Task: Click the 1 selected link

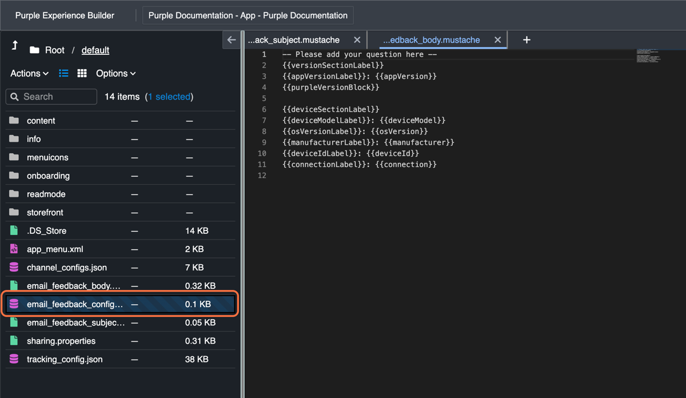Action: coord(169,97)
